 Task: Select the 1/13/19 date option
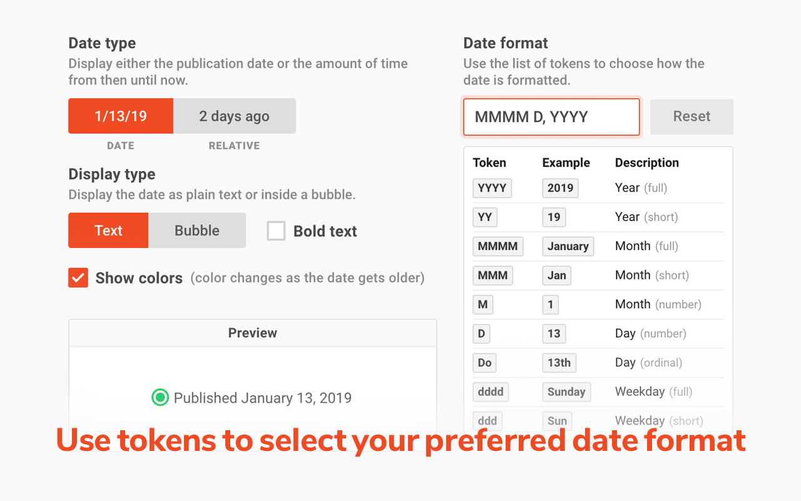pyautogui.click(x=120, y=116)
